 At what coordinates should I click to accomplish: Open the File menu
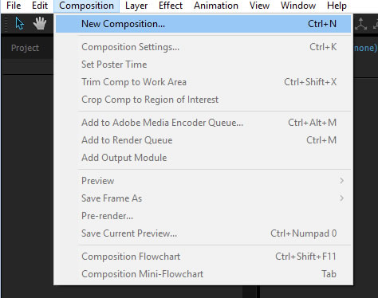coord(14,6)
